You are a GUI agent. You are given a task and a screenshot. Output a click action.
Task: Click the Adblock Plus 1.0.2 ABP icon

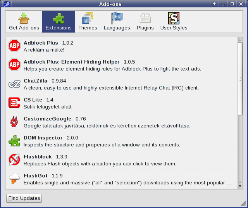click(14, 46)
